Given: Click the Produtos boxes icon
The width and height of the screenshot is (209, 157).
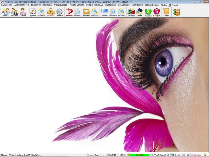Looking at the screenshot, I should 51,12.
